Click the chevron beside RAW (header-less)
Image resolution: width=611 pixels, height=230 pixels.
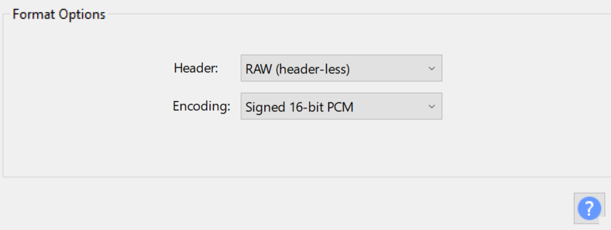tap(431, 68)
